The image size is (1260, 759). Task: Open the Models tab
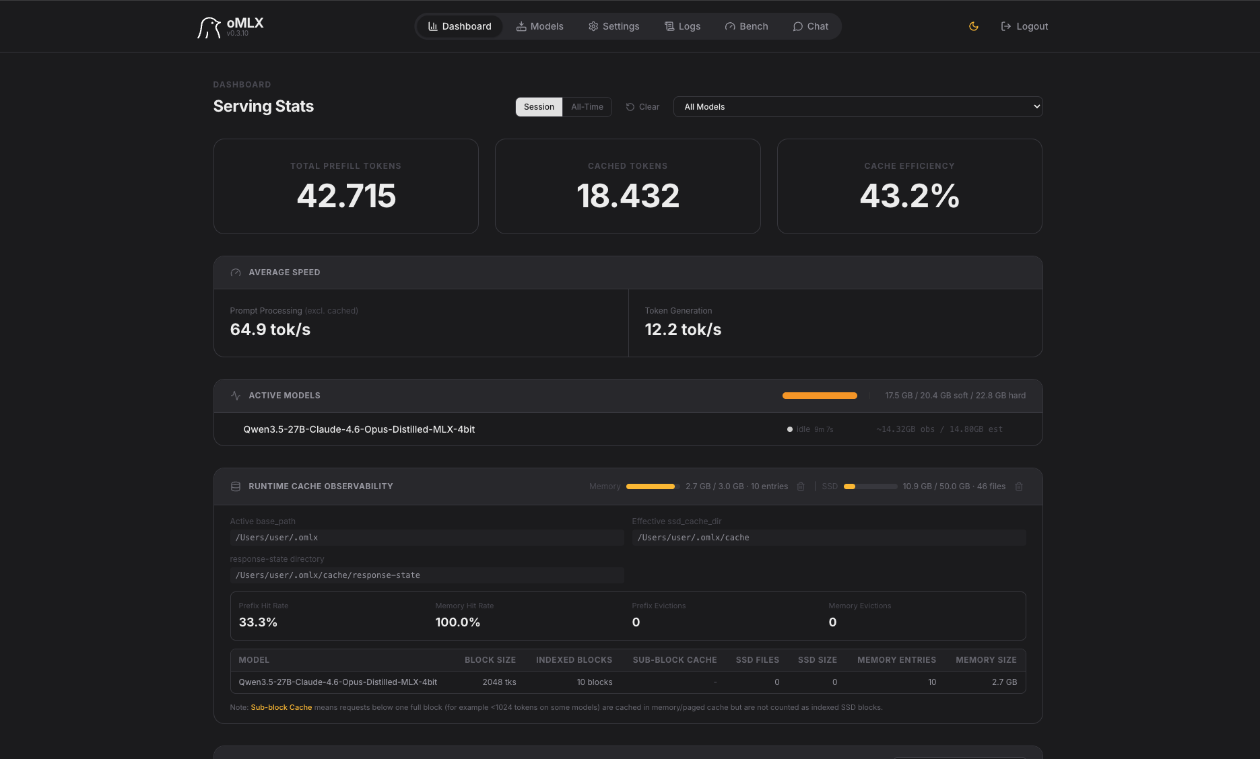539,26
